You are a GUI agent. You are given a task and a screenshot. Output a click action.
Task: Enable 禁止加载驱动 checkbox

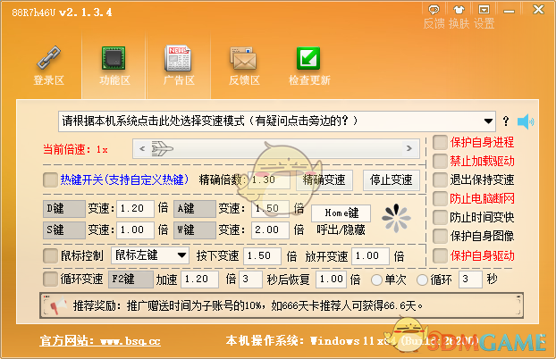440,161
